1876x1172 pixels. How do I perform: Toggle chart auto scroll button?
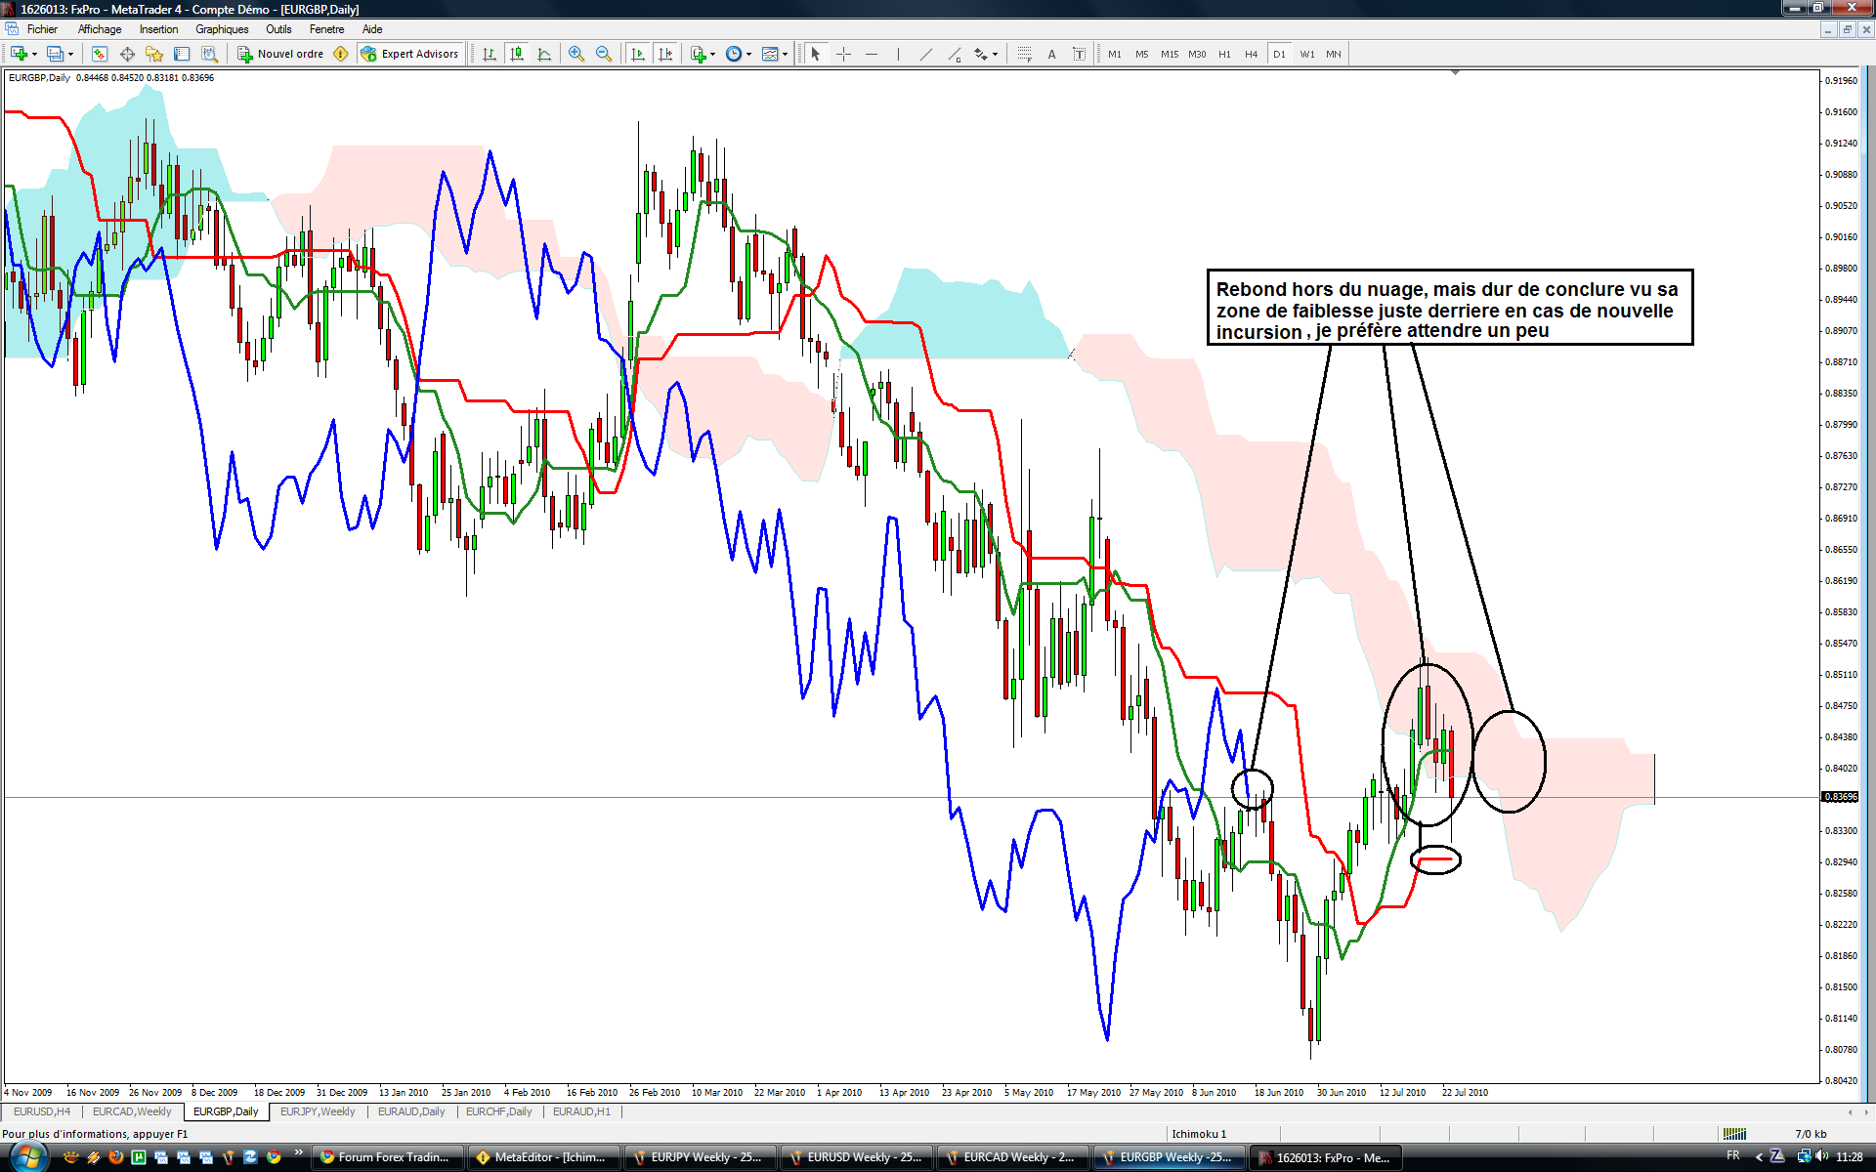638,54
